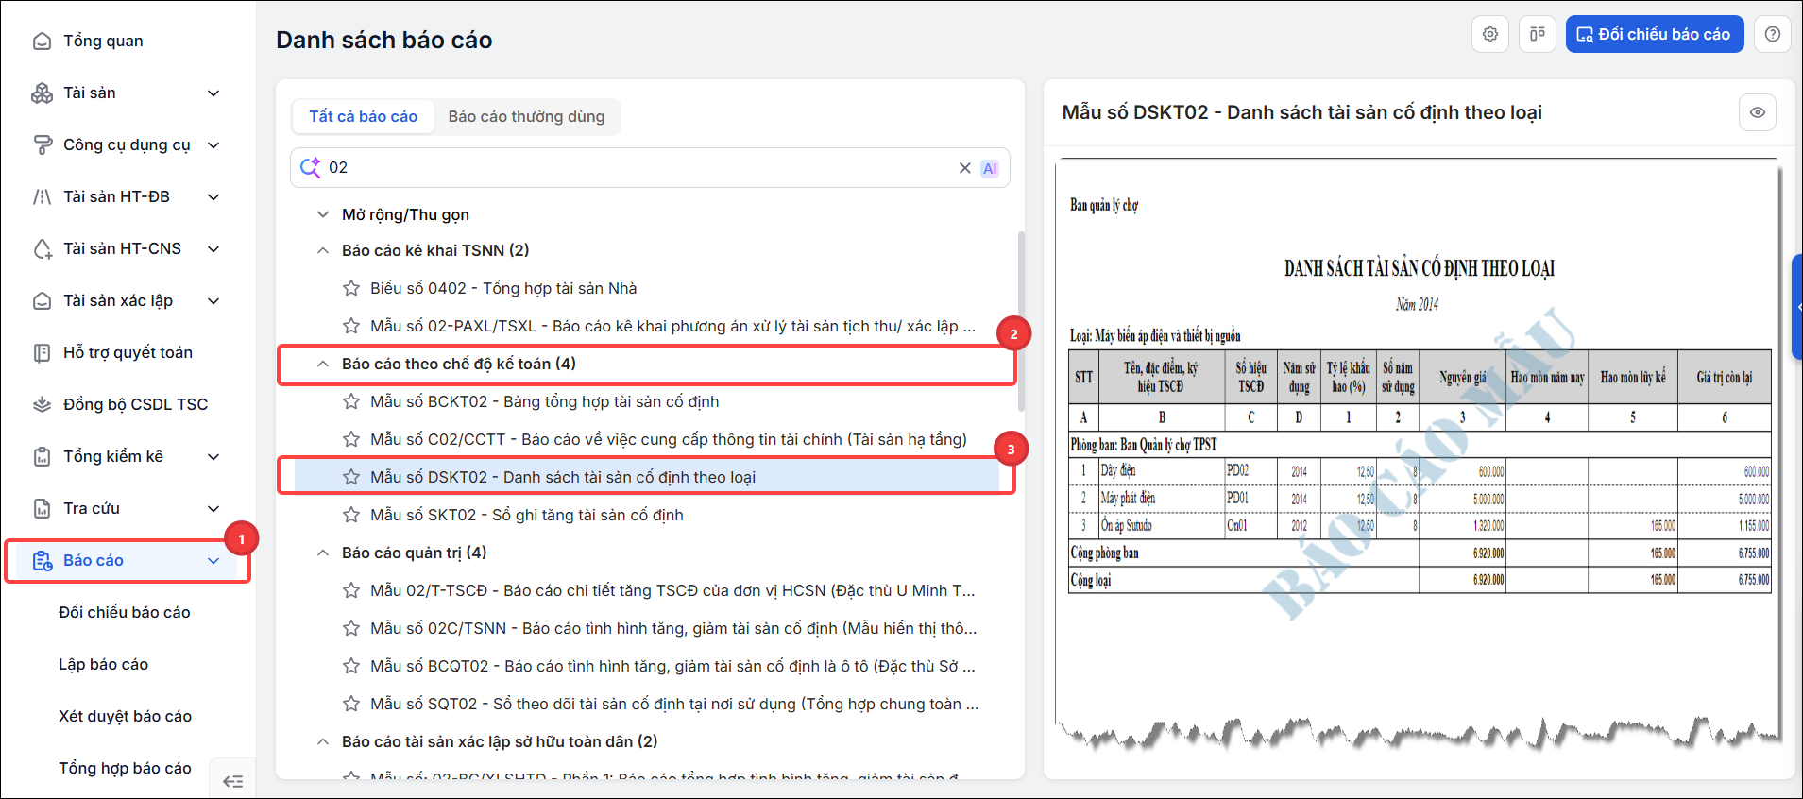Viewport: 1803px width, 799px height.
Task: Click the Báo cáo sidebar icon
Action: pos(42,560)
